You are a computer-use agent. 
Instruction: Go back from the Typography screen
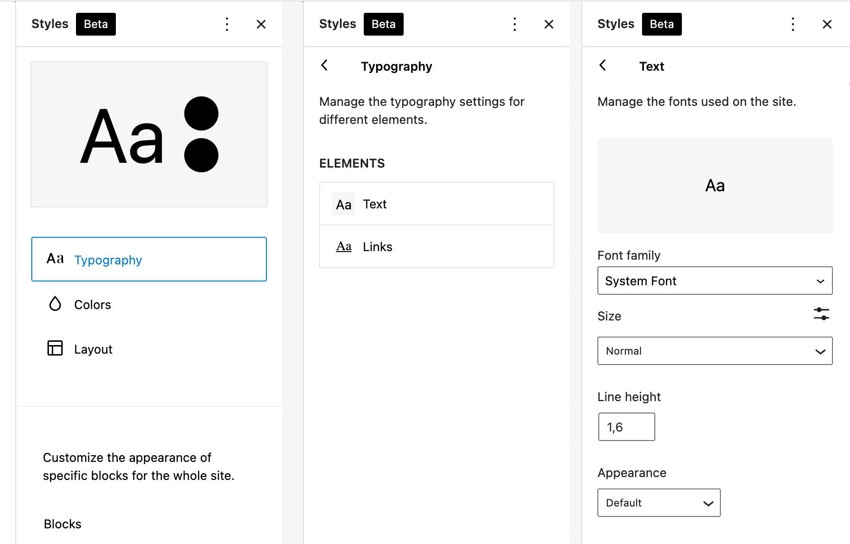point(325,66)
